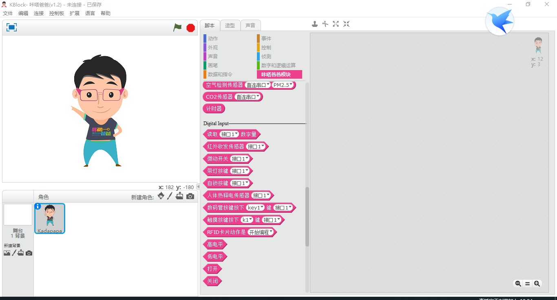Open 直连串口 dropdown in 空气检测传感器 block
This screenshot has height=300, width=557.
pyautogui.click(x=258, y=85)
